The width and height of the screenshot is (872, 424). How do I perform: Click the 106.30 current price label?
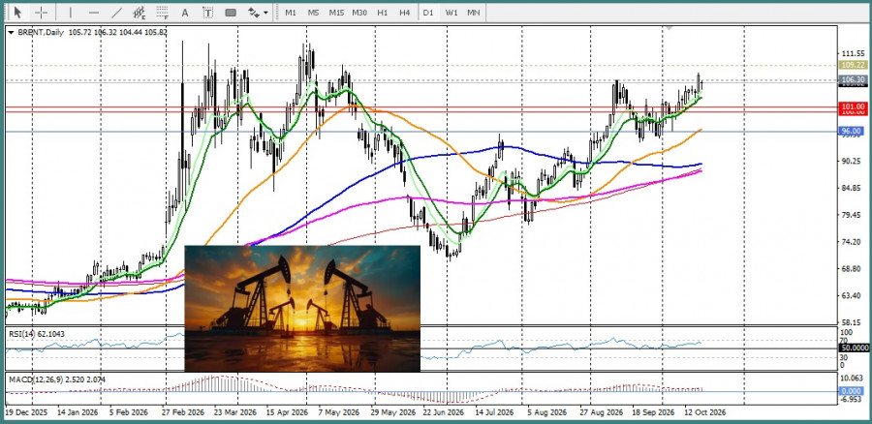tap(852, 80)
